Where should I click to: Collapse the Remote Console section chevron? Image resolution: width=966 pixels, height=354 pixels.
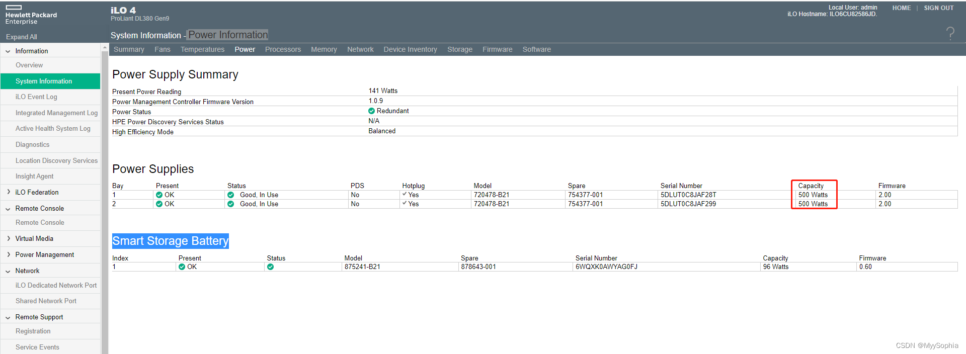(x=8, y=209)
